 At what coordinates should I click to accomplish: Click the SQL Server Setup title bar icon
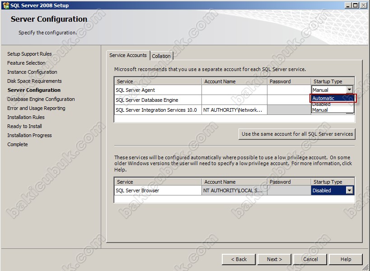(6, 5)
